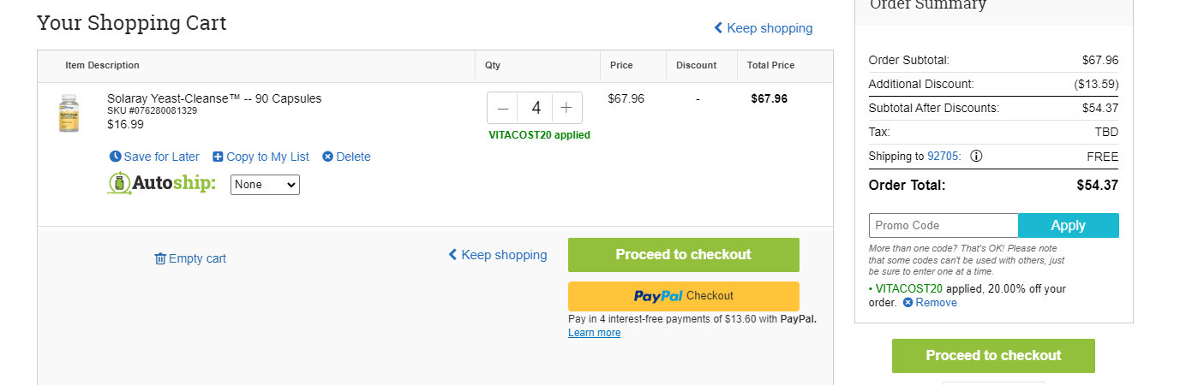Decrease quantity with the minus button

coord(503,108)
